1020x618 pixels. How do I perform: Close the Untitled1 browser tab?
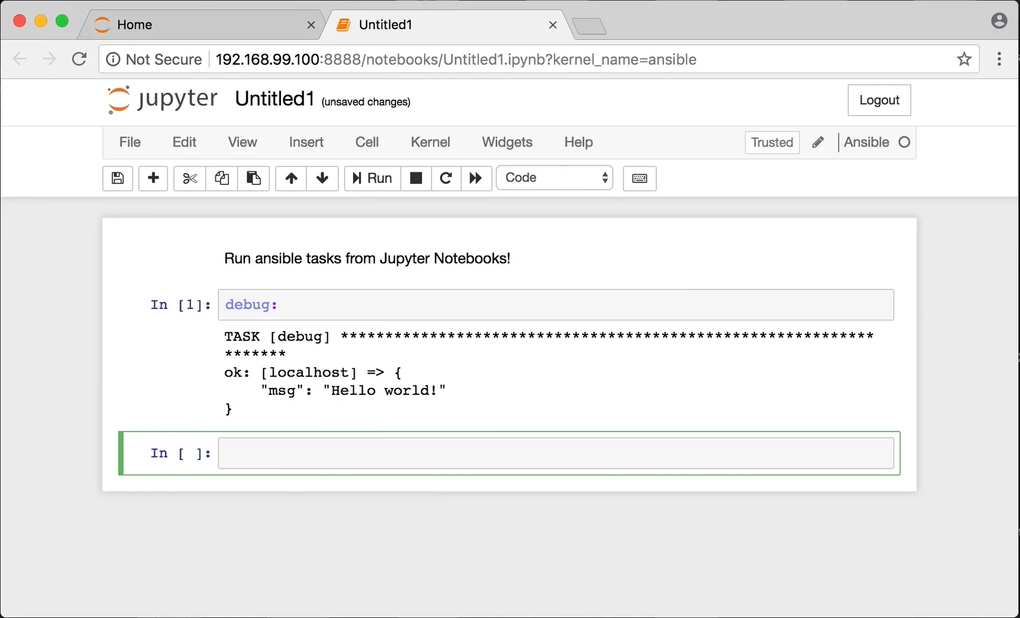(552, 25)
